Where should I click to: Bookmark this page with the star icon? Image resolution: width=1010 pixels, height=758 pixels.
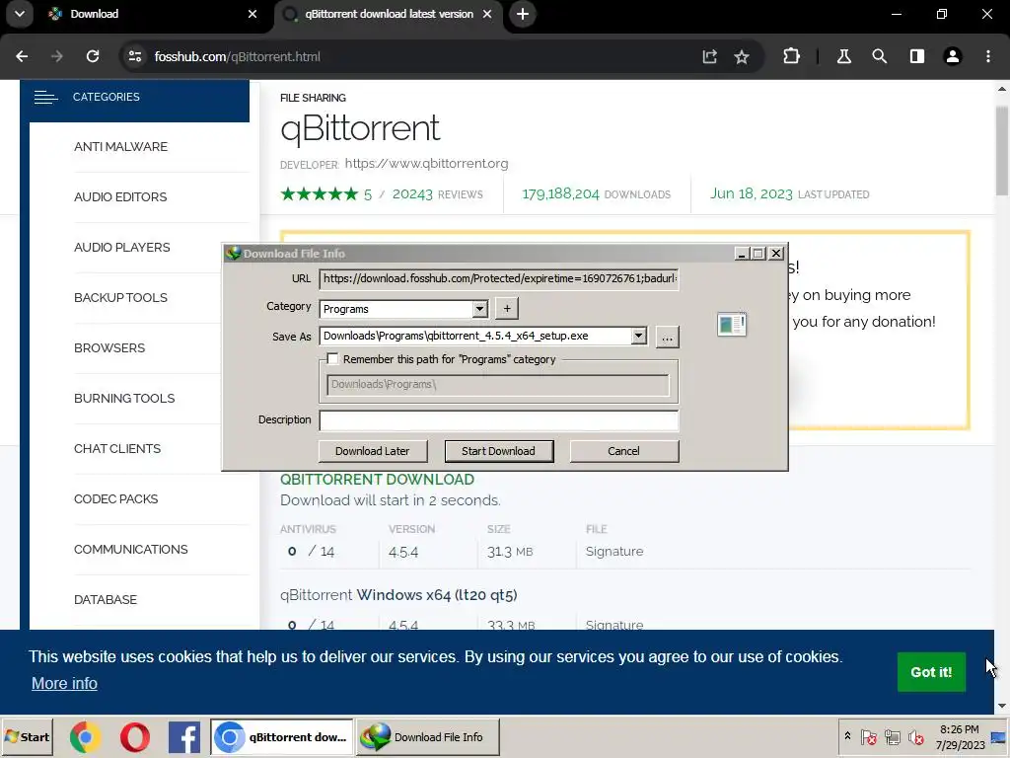coord(742,56)
